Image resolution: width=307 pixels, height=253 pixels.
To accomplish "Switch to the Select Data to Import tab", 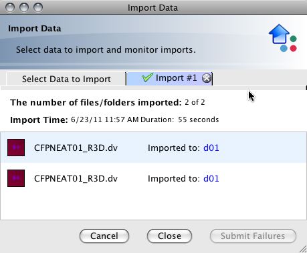I will pos(66,79).
